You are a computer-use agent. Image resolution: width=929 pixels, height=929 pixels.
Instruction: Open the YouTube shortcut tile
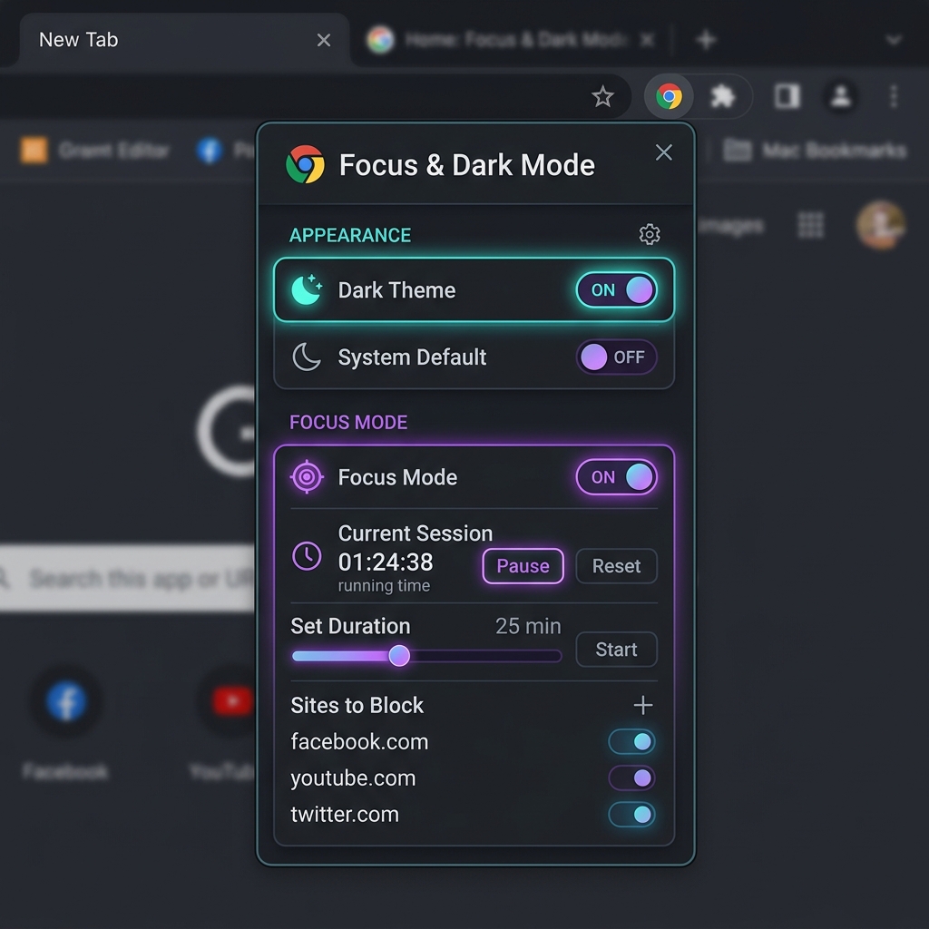[225, 722]
